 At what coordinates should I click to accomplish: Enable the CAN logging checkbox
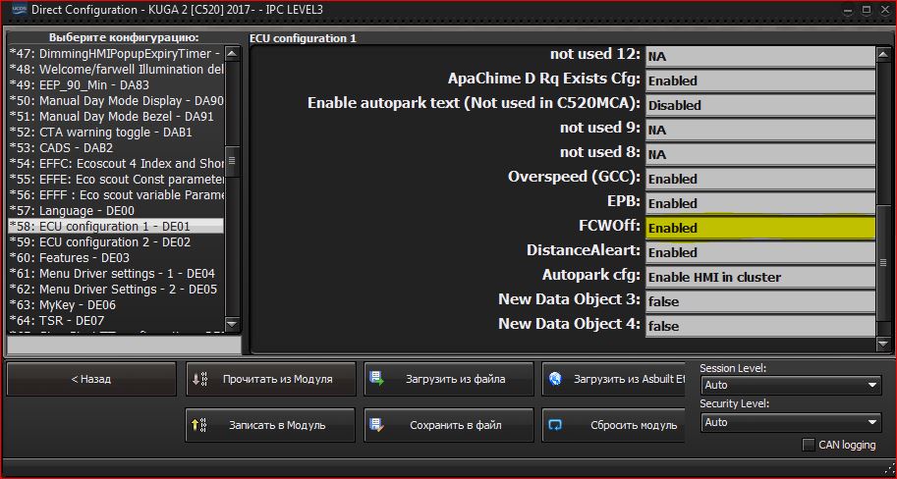click(x=809, y=445)
